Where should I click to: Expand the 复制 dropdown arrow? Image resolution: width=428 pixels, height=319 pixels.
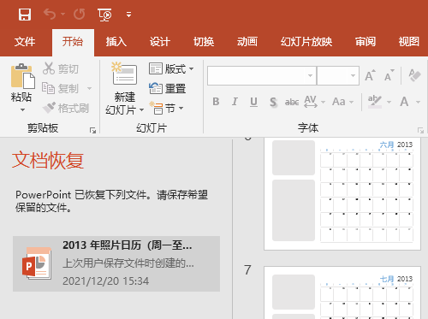tap(89, 88)
